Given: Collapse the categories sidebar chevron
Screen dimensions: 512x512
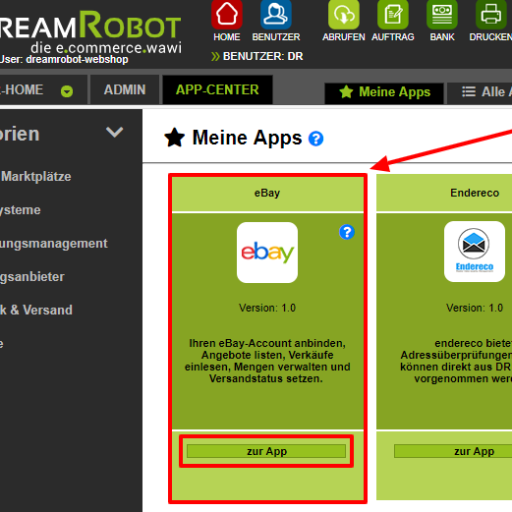Looking at the screenshot, I should [x=114, y=132].
